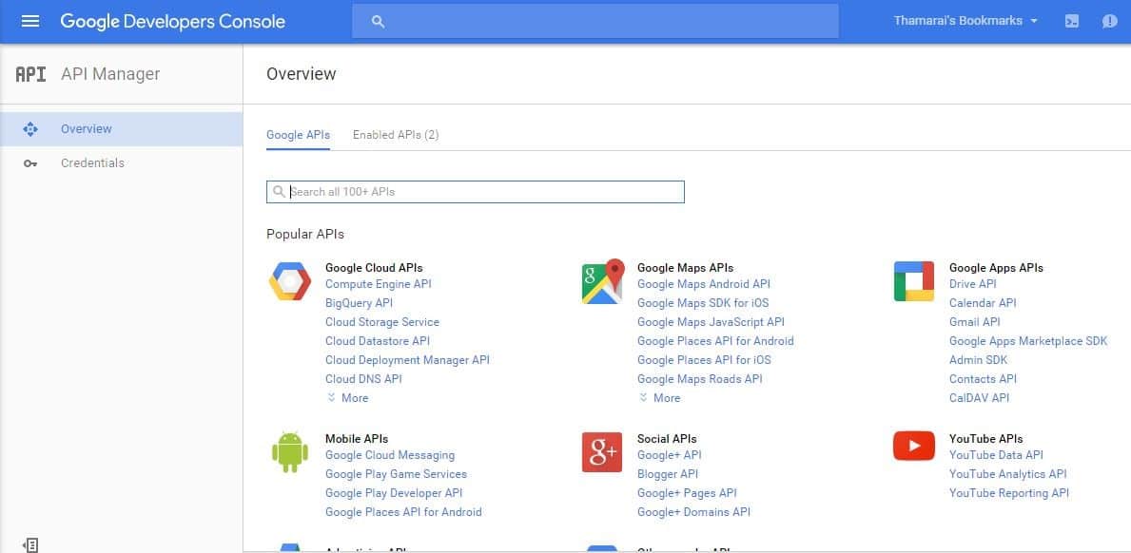The height and width of the screenshot is (553, 1131).
Task: Click the Popular APIs heading text
Action: pos(305,234)
